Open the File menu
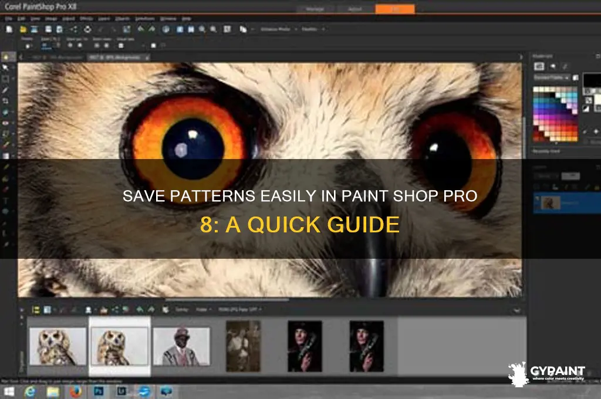Screen dimensions: 601x399 click(8, 18)
